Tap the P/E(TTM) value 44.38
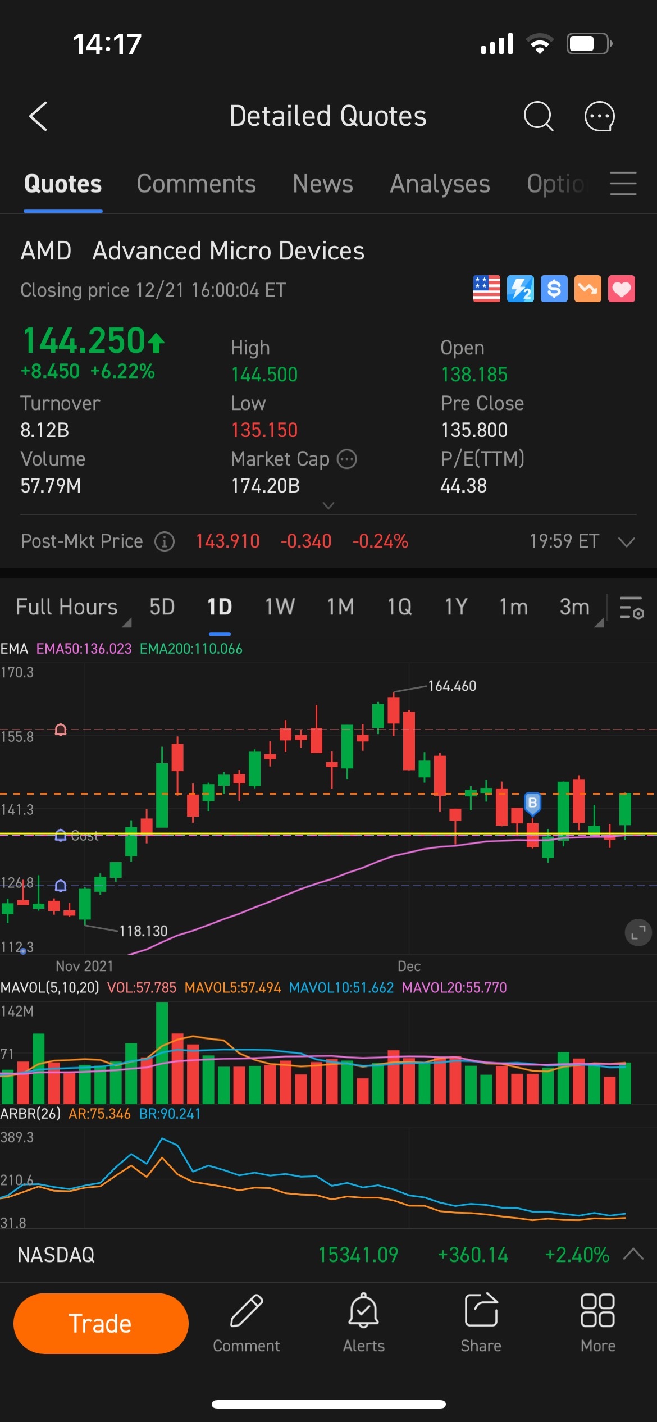Viewport: 657px width, 1422px height. 464,486
